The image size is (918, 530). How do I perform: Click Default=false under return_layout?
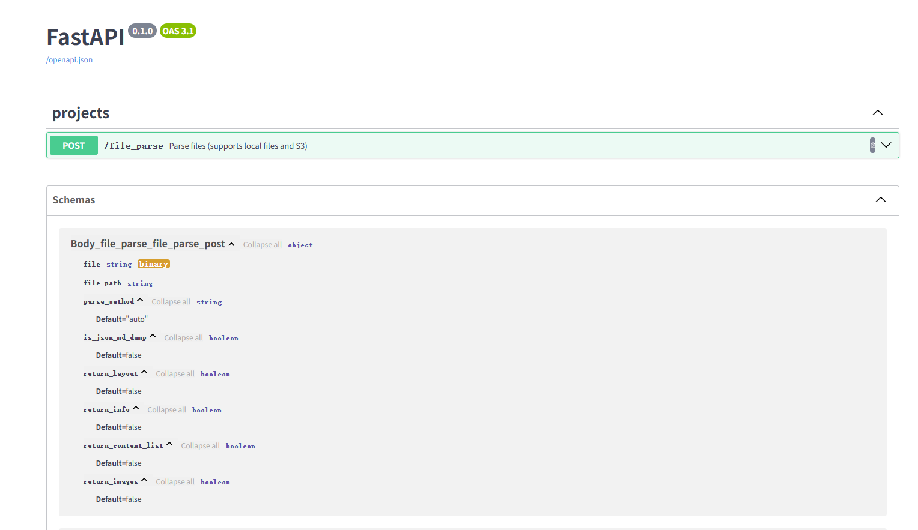[x=119, y=391]
